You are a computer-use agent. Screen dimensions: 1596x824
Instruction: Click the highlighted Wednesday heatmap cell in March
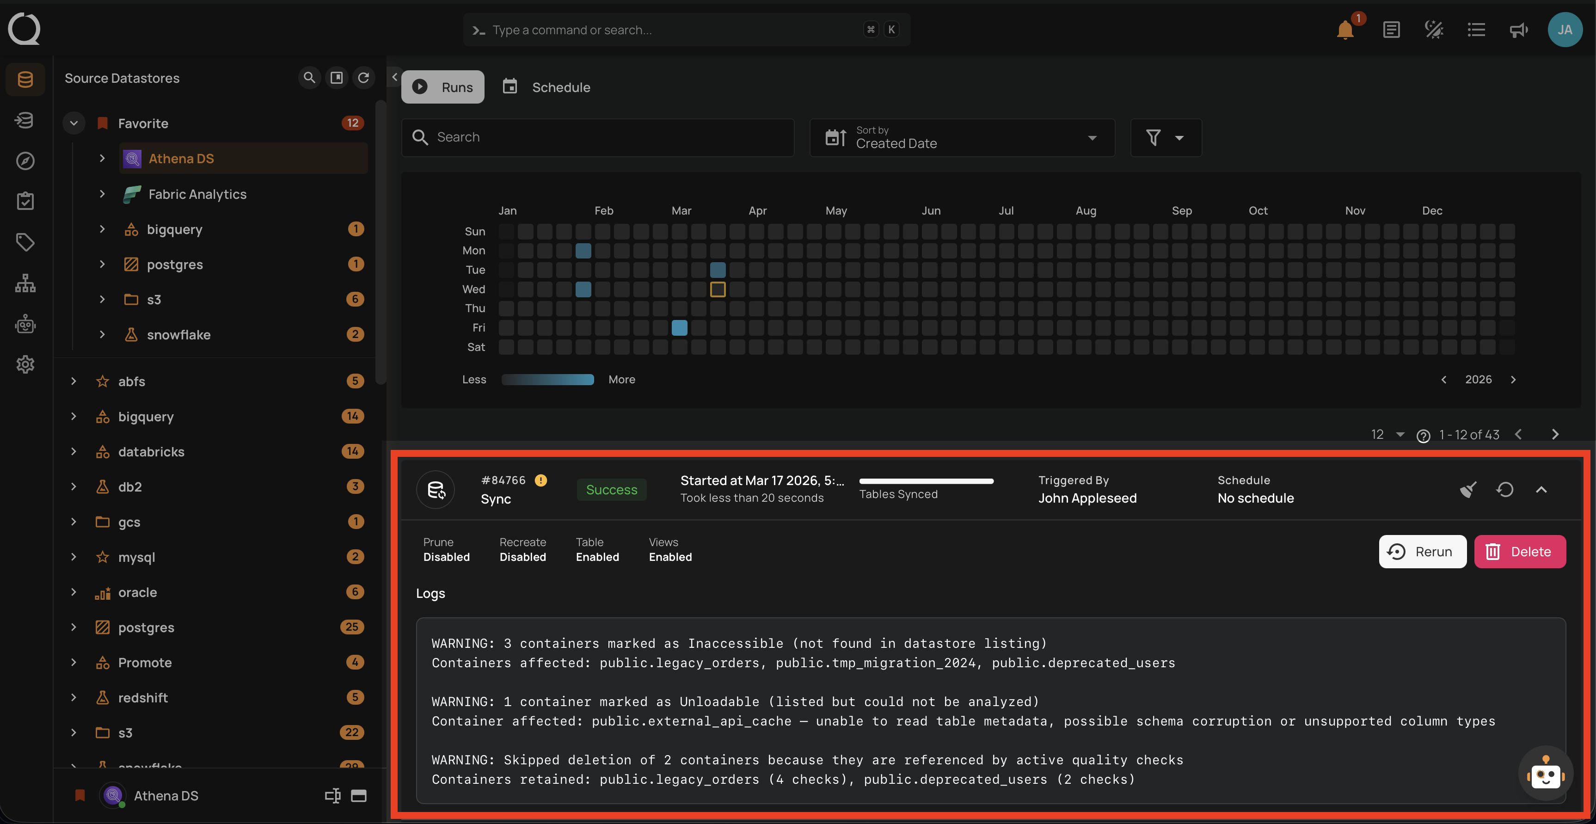point(718,289)
